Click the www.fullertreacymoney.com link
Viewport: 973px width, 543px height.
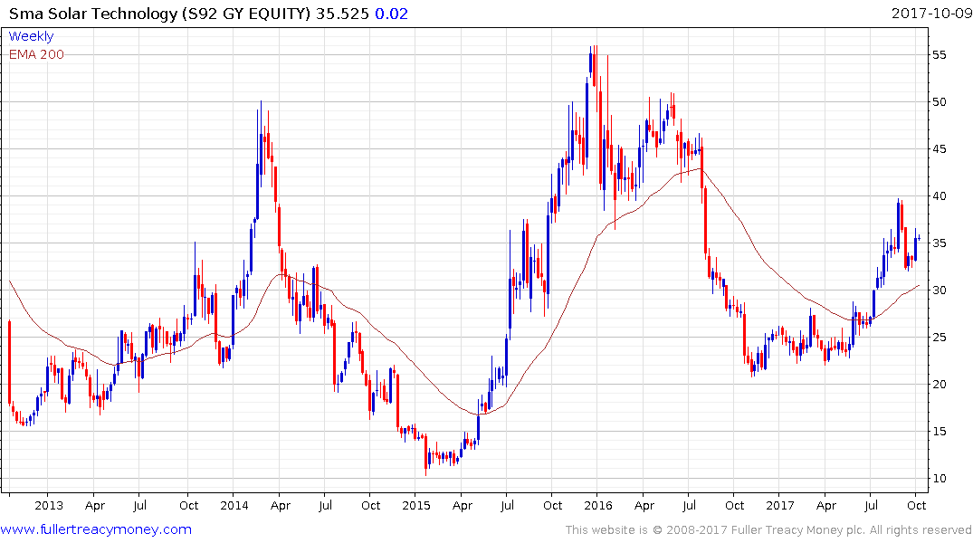click(x=96, y=529)
